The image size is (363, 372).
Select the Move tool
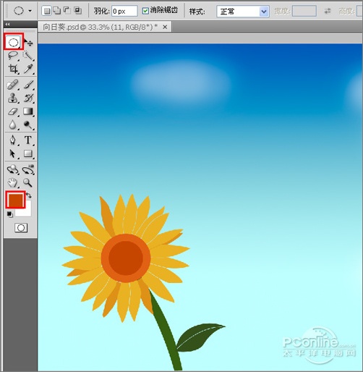click(x=29, y=43)
